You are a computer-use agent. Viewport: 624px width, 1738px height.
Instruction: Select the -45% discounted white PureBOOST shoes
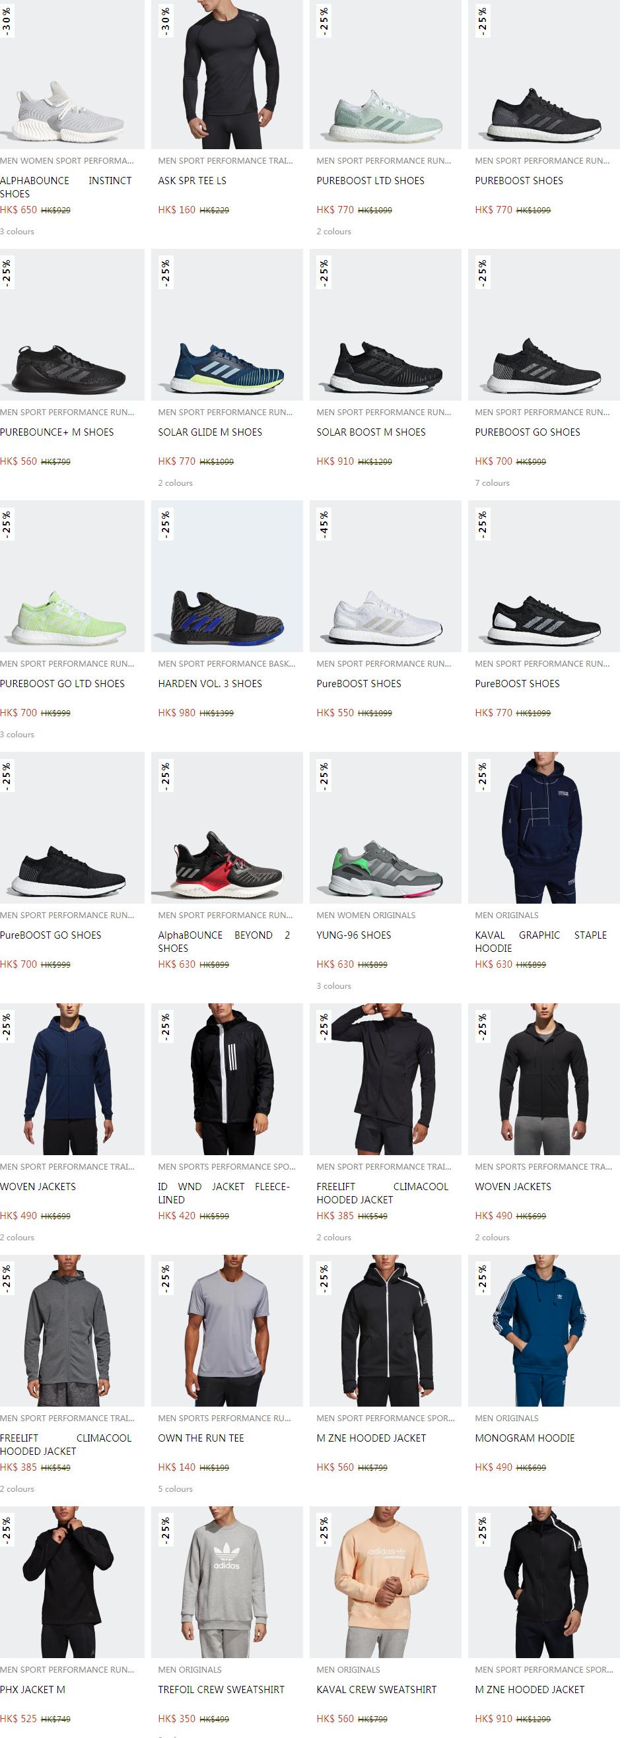tap(385, 576)
